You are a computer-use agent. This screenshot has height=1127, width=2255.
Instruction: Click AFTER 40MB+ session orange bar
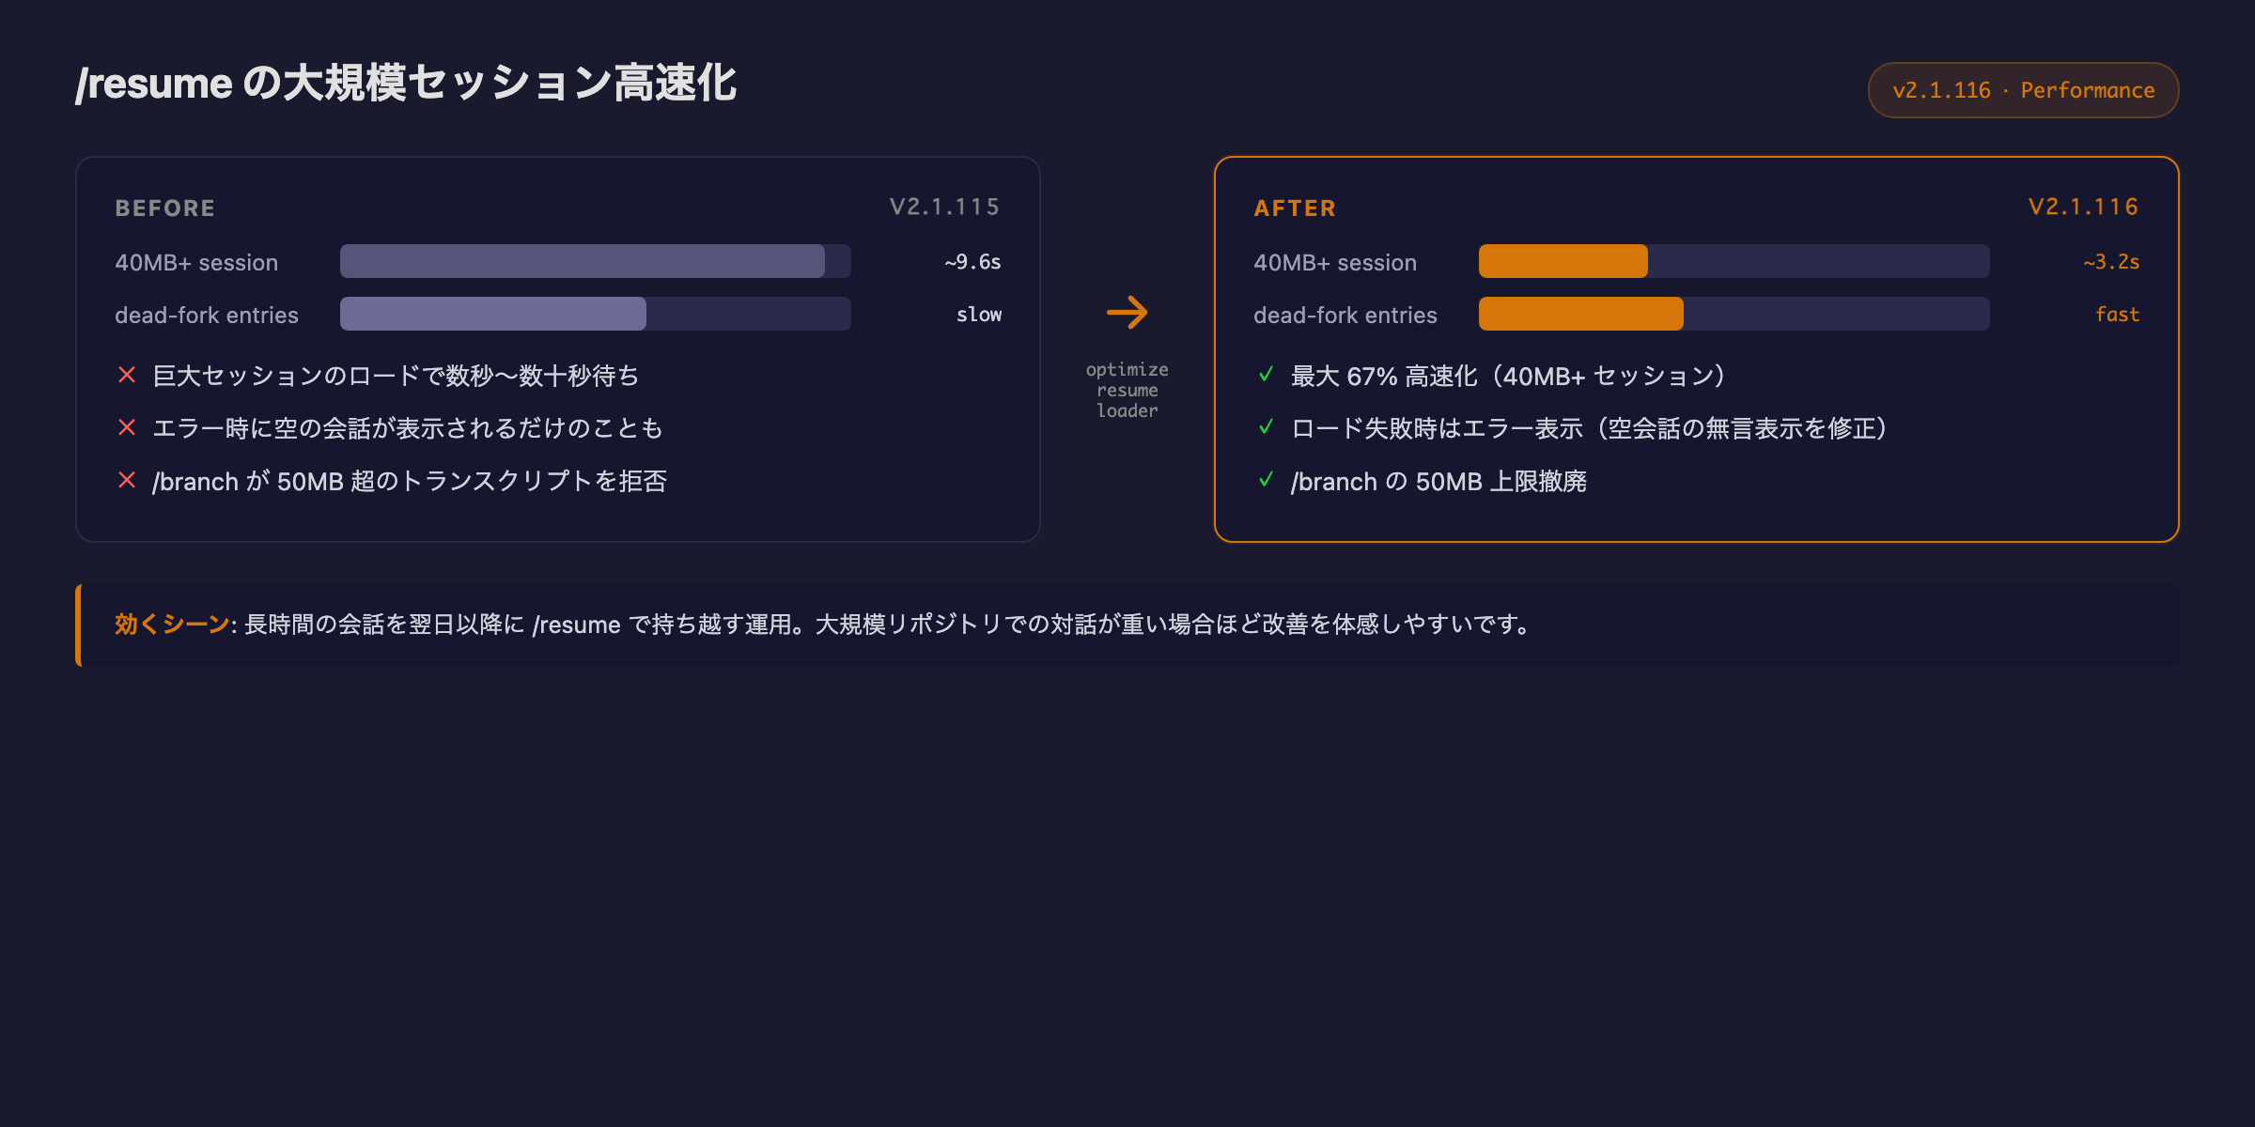[1563, 261]
